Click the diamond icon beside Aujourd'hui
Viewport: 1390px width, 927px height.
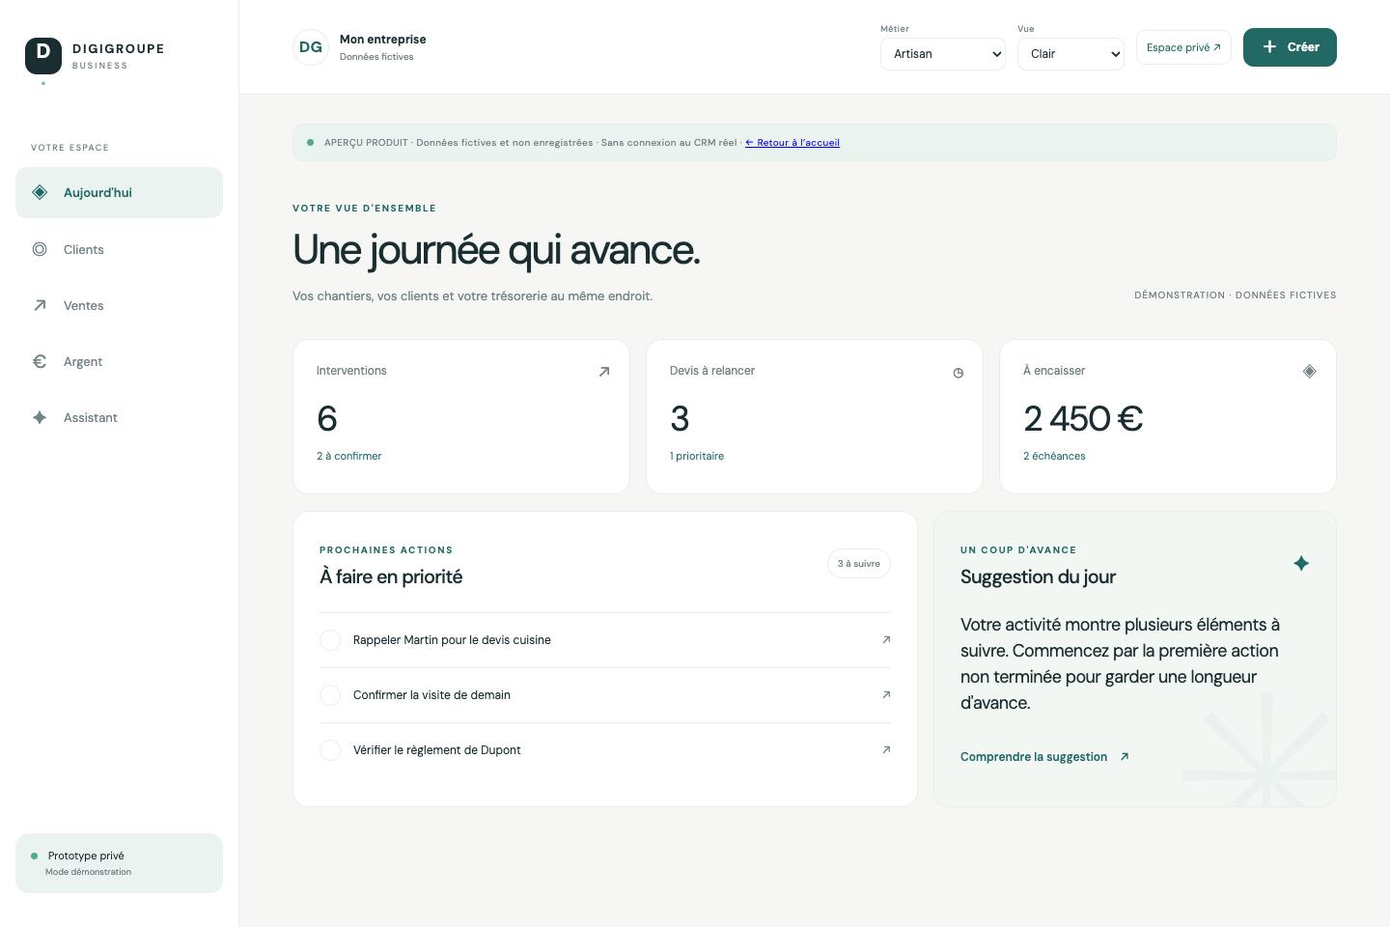click(40, 192)
